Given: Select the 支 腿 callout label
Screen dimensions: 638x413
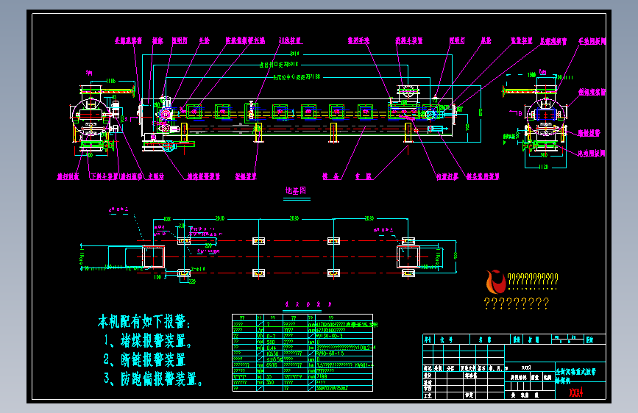Looking at the screenshot, I should point(364,176).
